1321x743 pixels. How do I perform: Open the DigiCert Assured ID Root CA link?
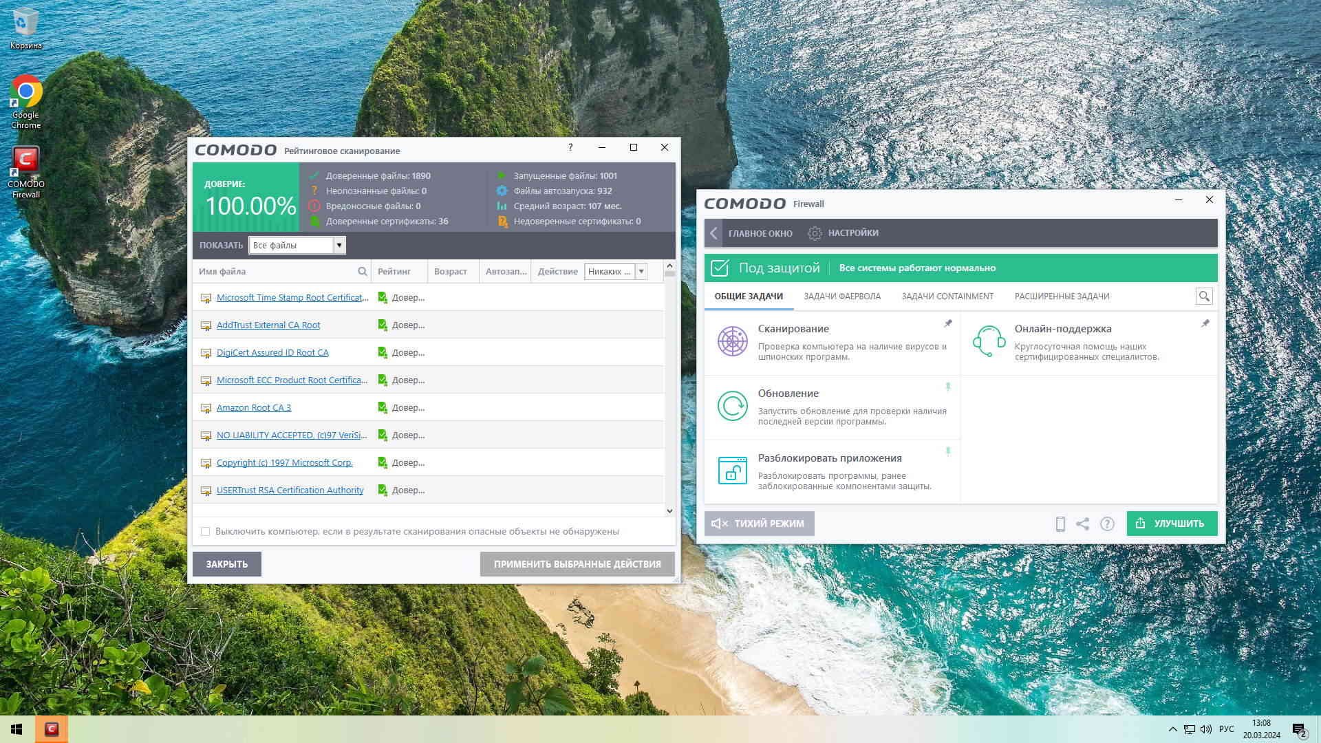(272, 353)
